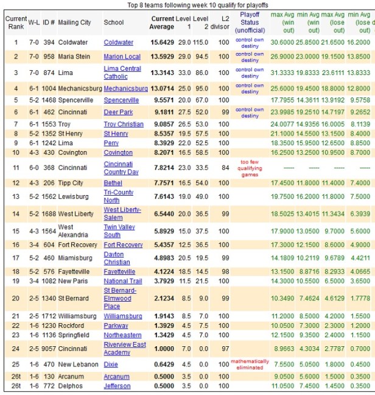Click the Dayton Christian link

117,258
